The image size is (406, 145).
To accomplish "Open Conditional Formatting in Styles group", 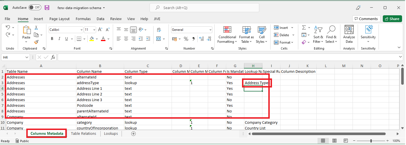I will click(x=227, y=35).
